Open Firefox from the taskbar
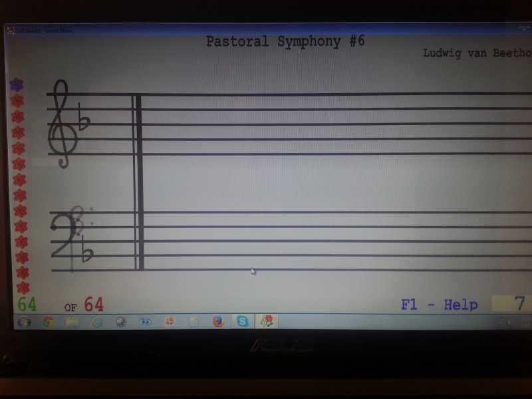Image resolution: width=532 pixels, height=399 pixels. (x=218, y=321)
